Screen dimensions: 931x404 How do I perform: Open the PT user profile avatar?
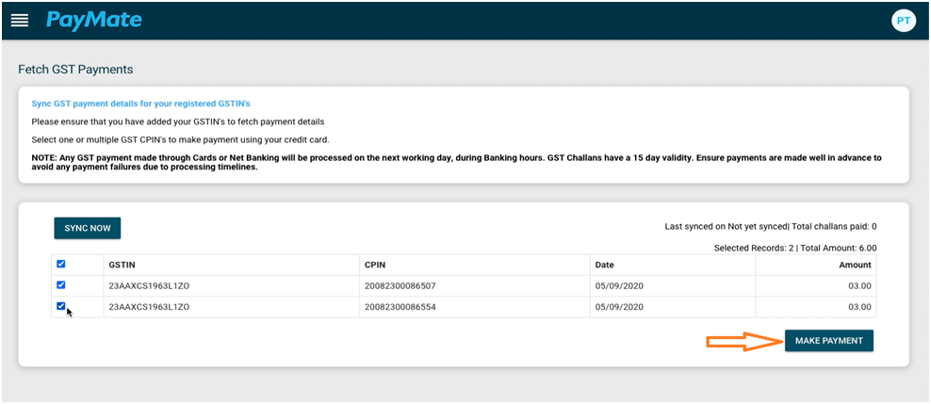[x=903, y=20]
